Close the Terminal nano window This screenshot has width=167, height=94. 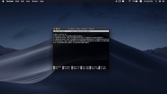(55, 29)
